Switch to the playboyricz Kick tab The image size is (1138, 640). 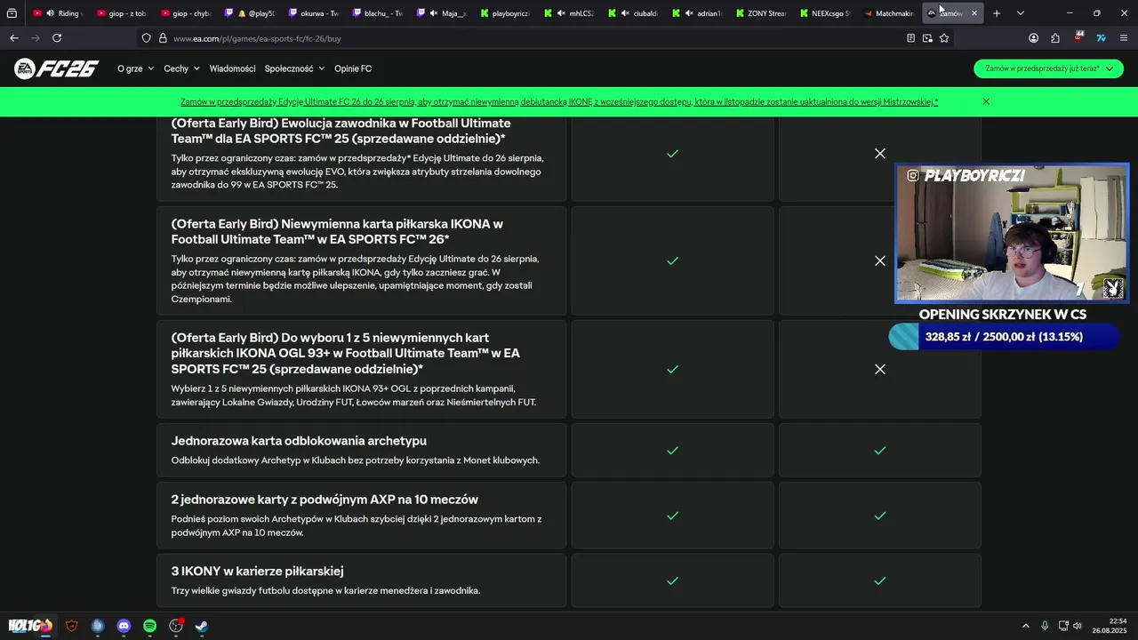tap(505, 13)
